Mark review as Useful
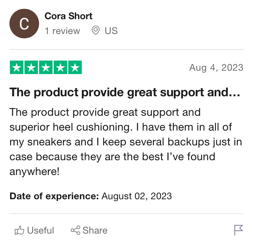This screenshot has width=253, height=244. [x=34, y=230]
